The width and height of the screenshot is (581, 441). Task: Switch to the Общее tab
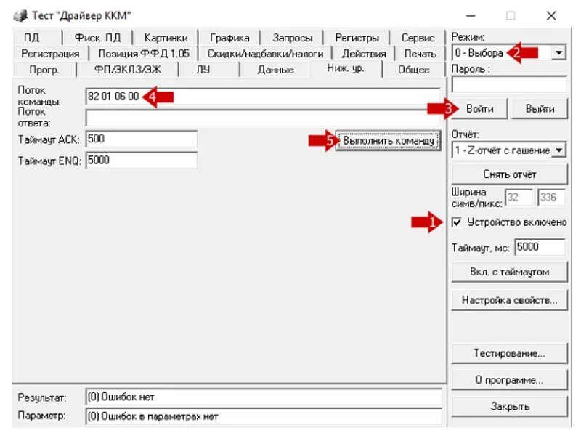[414, 70]
